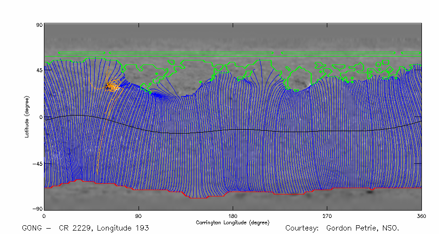Click the rightmost short green line segment

pos(410,53)
